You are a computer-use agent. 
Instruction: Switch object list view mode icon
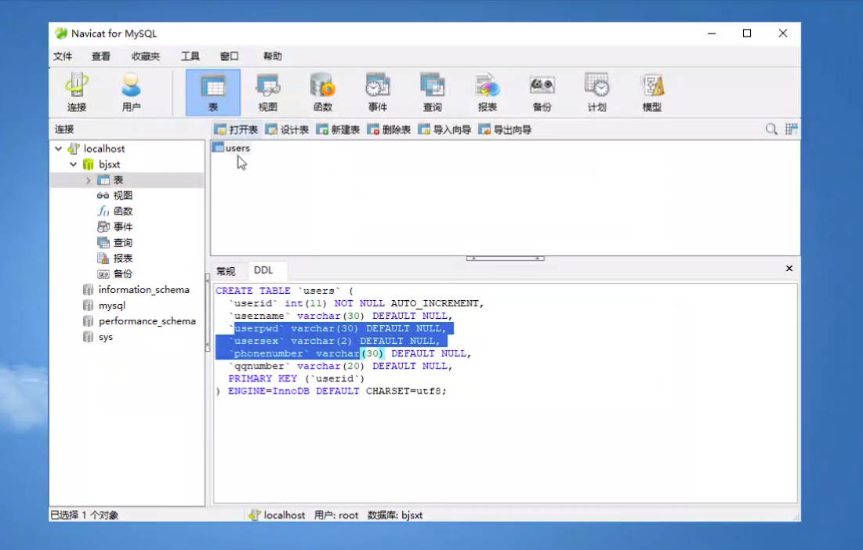click(791, 129)
